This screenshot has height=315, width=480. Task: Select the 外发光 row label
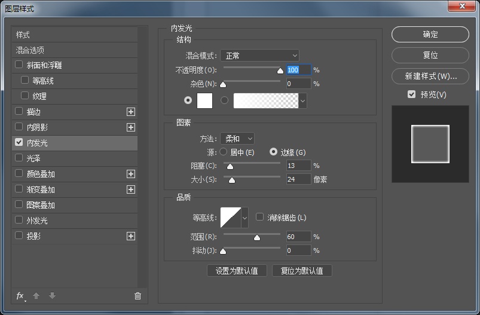[x=37, y=221]
